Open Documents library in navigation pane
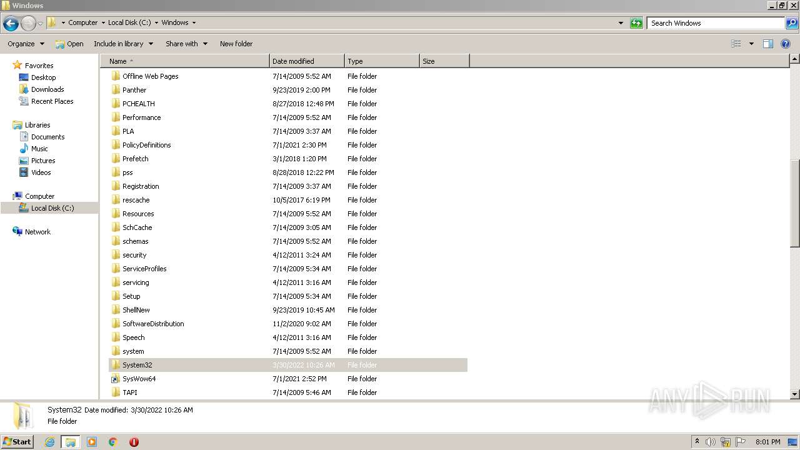This screenshot has width=800, height=450. 47,137
